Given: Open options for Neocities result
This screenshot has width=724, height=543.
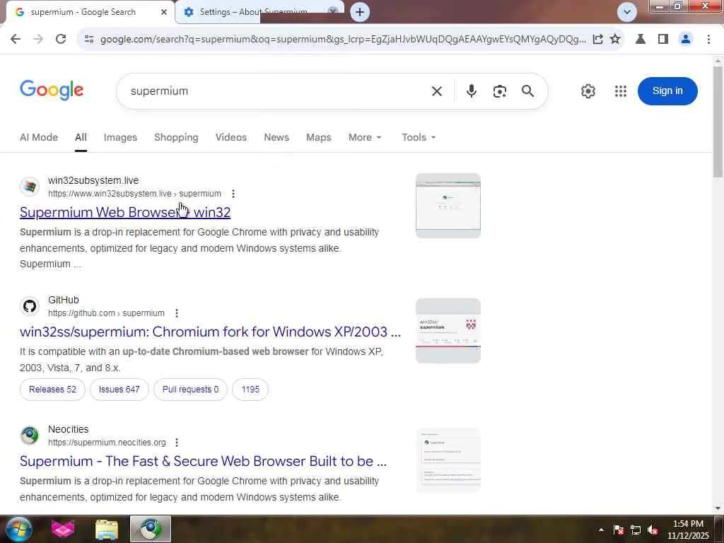Looking at the screenshot, I should pos(176,443).
